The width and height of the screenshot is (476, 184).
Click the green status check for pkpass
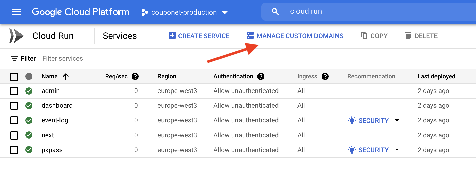29,150
